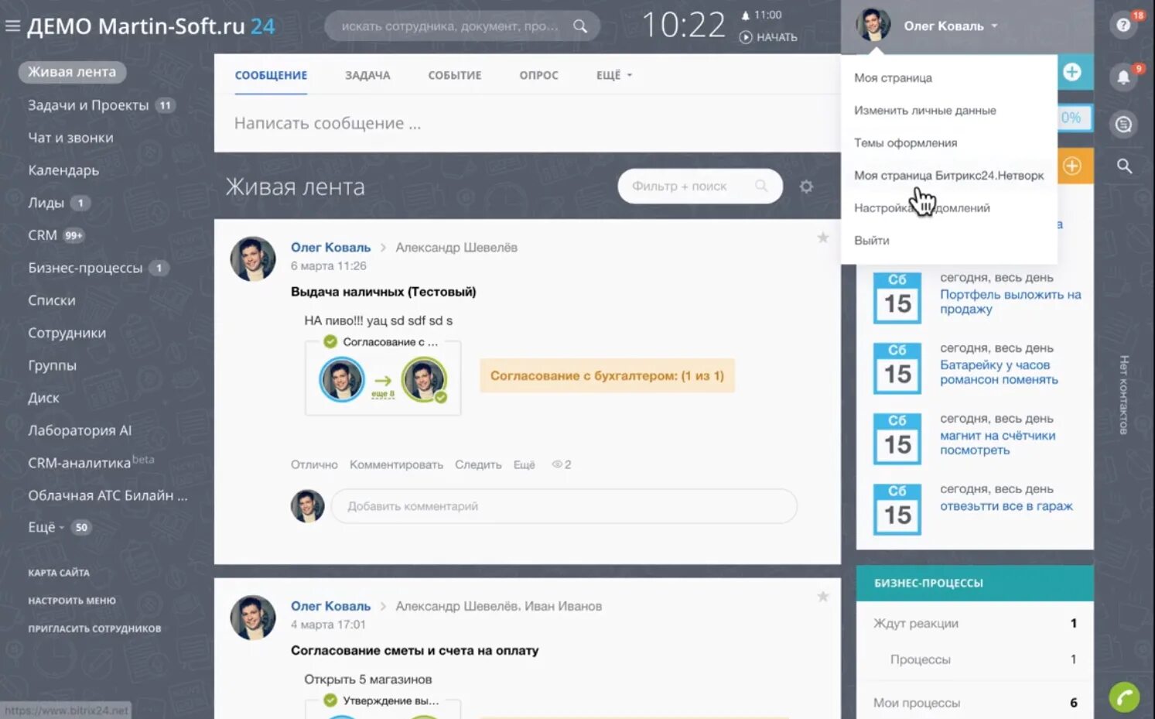
Task: Click Следить under first post
Action: pyautogui.click(x=478, y=464)
